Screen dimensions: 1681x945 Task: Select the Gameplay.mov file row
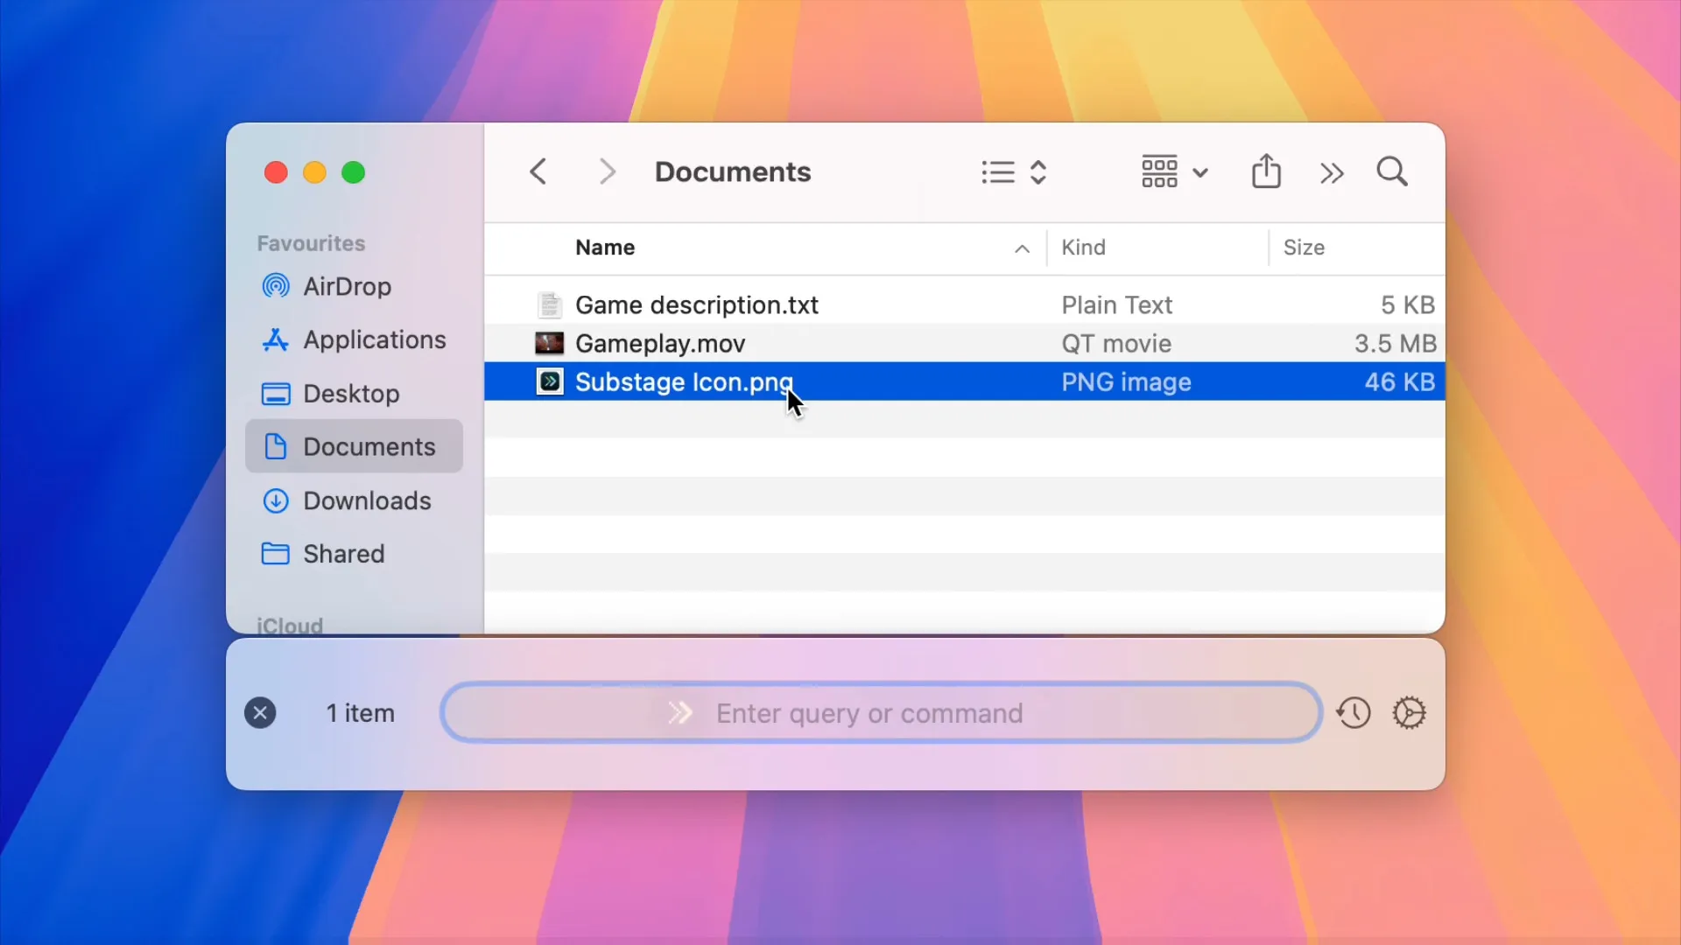click(x=659, y=343)
